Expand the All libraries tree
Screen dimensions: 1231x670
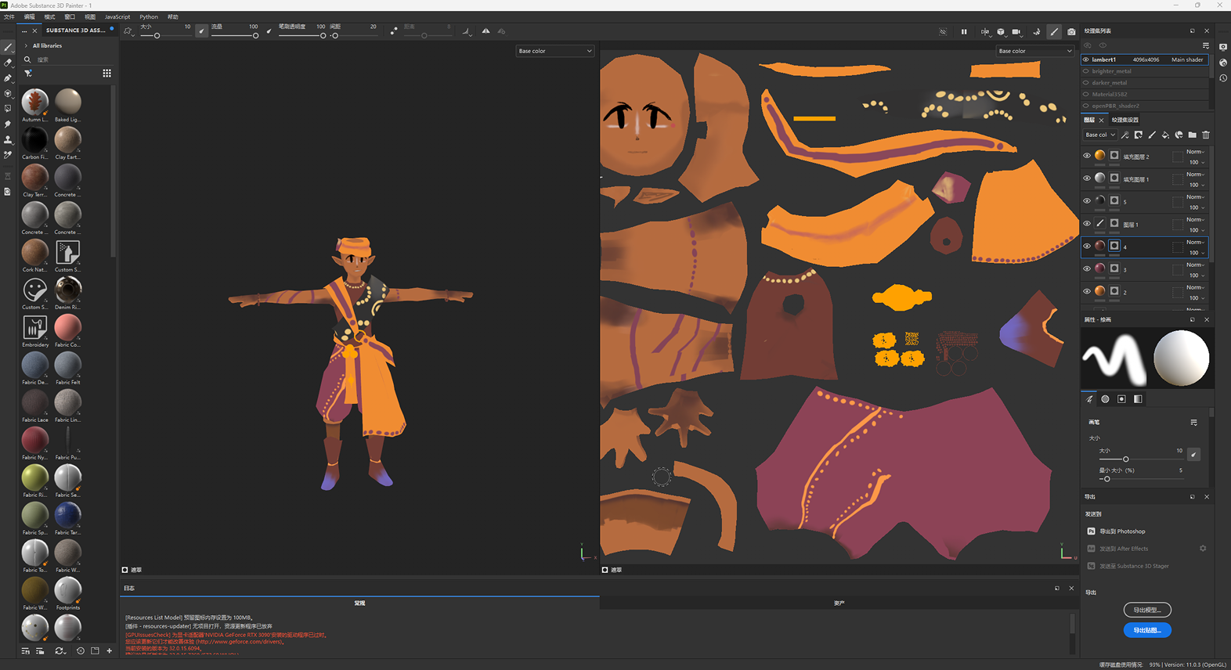point(26,45)
